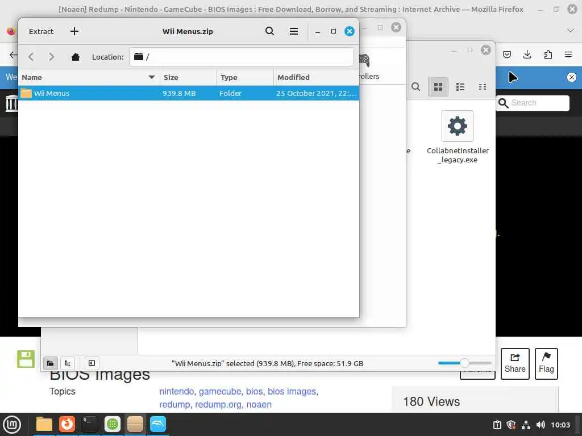The image size is (582, 436).
Task: Show tree view in the file manager sidebar
Action: [x=68, y=363]
